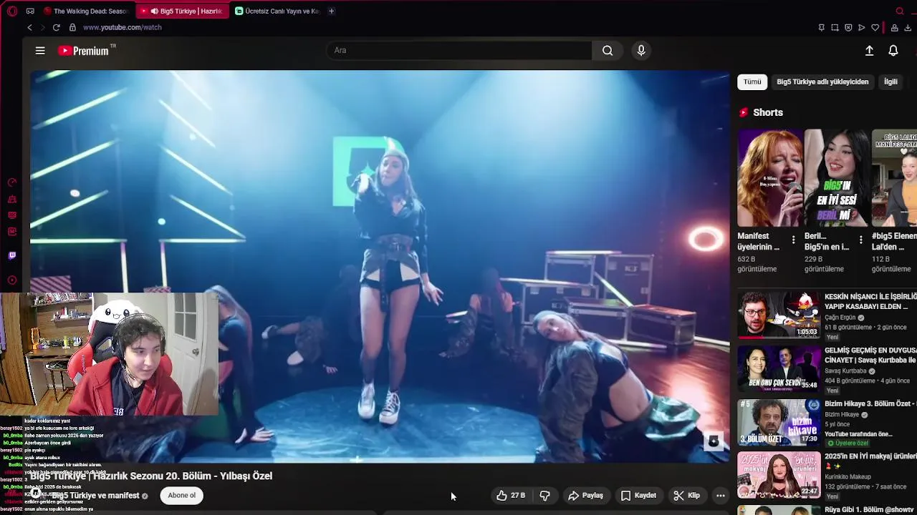The width and height of the screenshot is (917, 515).
Task: Switch to The Walking Dead tab
Action: (x=85, y=11)
